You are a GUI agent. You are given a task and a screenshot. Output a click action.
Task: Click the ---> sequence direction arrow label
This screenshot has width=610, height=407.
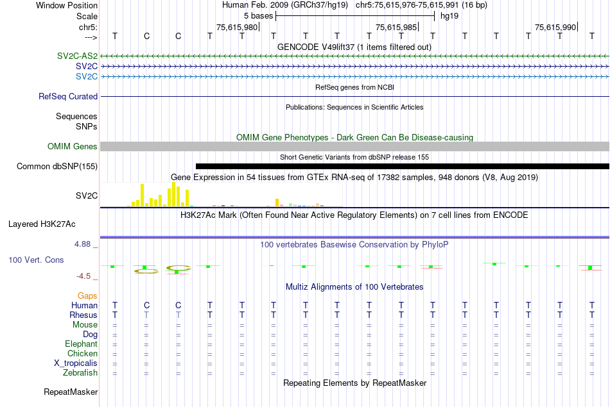pos(91,37)
